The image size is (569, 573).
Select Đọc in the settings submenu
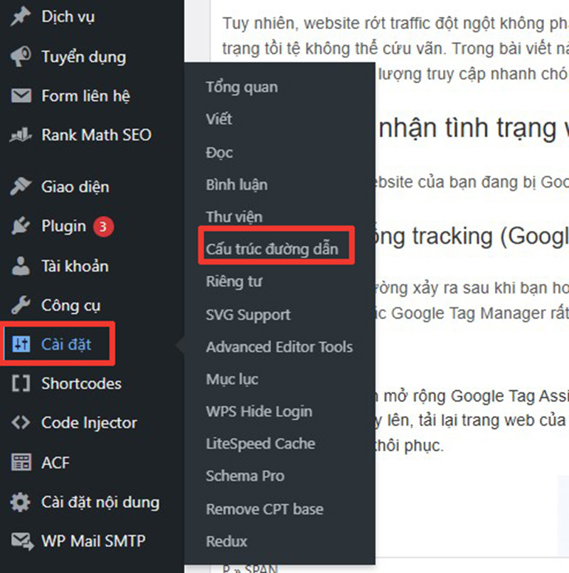tap(219, 152)
